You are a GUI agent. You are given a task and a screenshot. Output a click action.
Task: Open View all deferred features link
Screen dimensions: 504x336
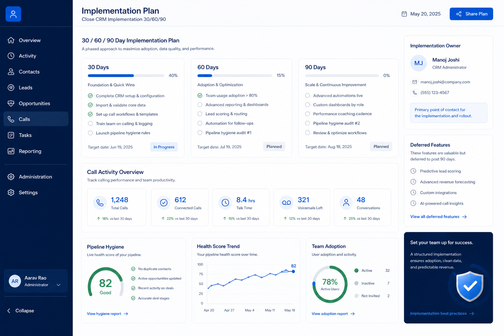[438, 217]
